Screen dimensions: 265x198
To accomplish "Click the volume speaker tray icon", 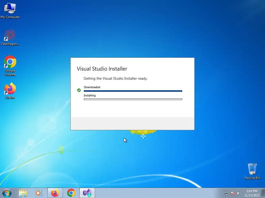I will coord(239,193).
